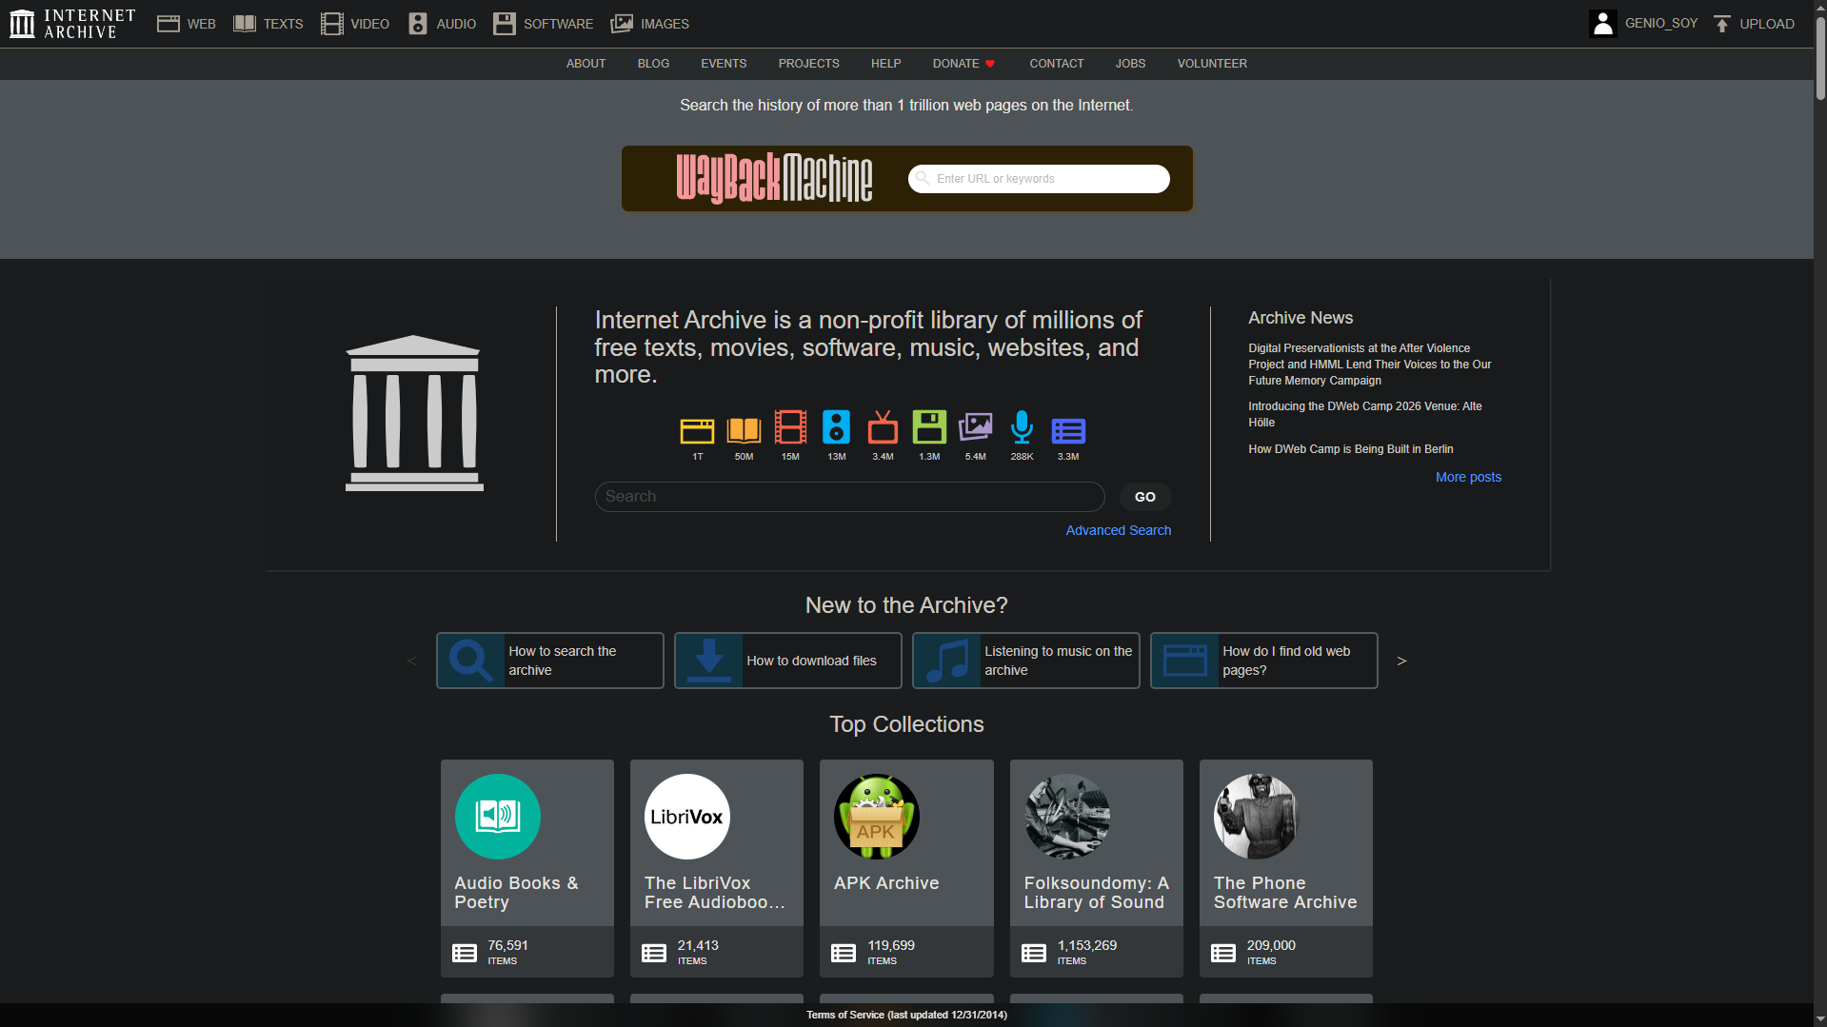Open Volunteer in the secondary menu
The width and height of the screenshot is (1827, 1027).
(1211, 64)
